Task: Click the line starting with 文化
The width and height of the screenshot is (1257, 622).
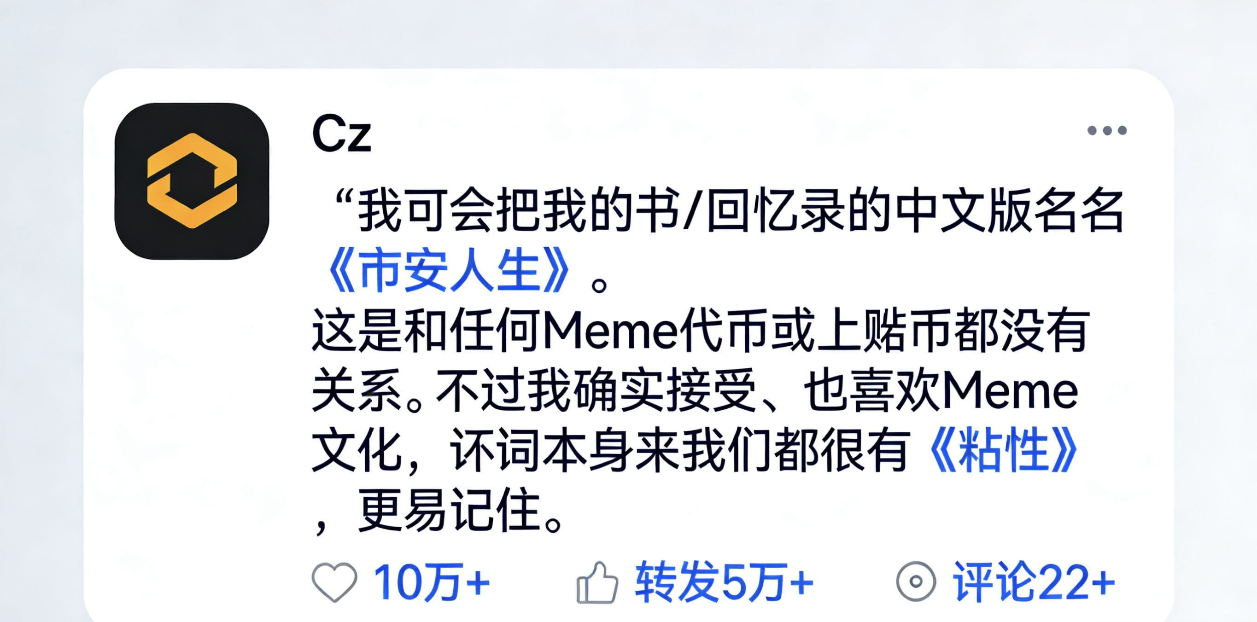Action: click(695, 450)
